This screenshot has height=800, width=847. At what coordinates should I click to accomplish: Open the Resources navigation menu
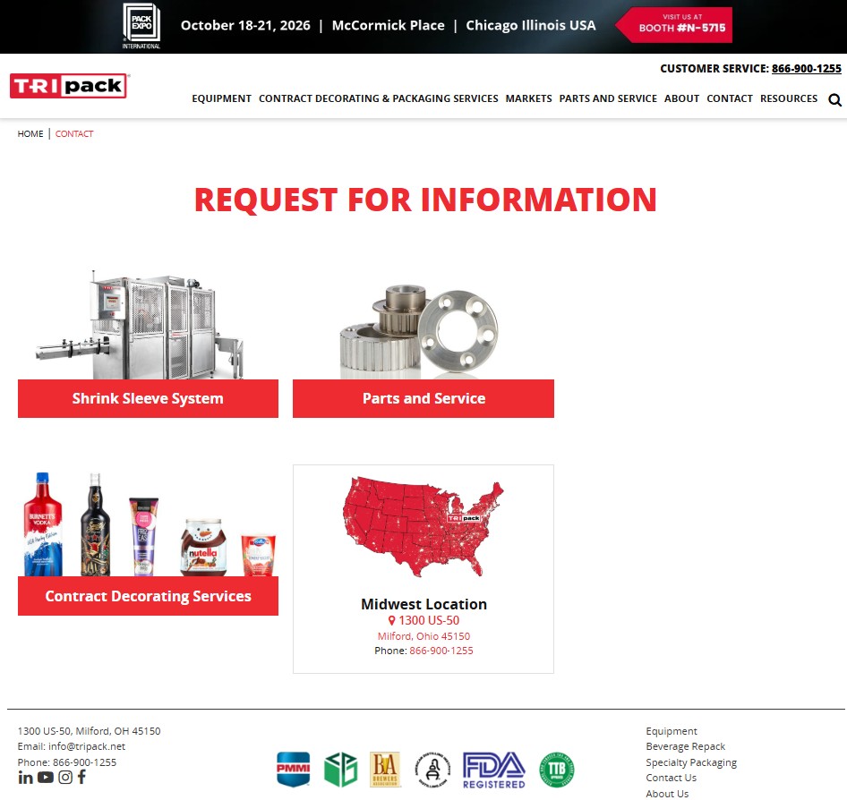coord(789,98)
